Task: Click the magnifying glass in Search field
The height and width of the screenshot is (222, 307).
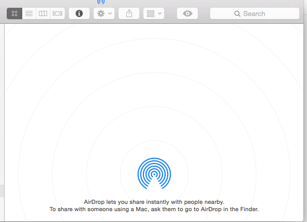Action: pos(237,13)
